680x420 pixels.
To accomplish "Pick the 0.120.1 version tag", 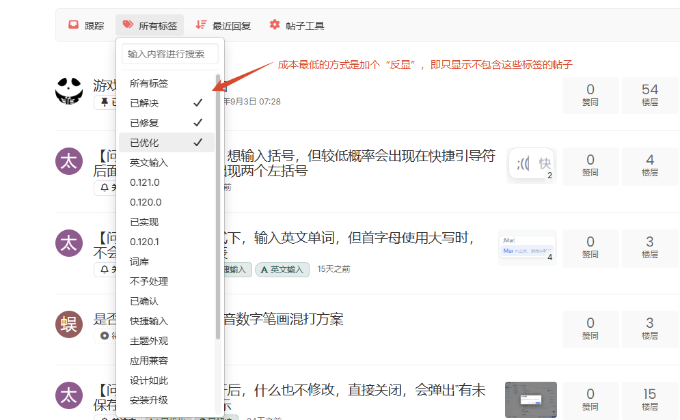I will coord(167,242).
